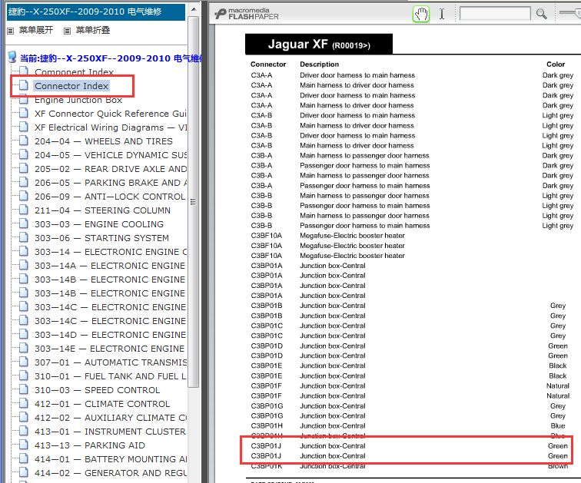Collapse all menus with 菜单折叠
Viewport: 581px width, 483px height.
coord(93,31)
